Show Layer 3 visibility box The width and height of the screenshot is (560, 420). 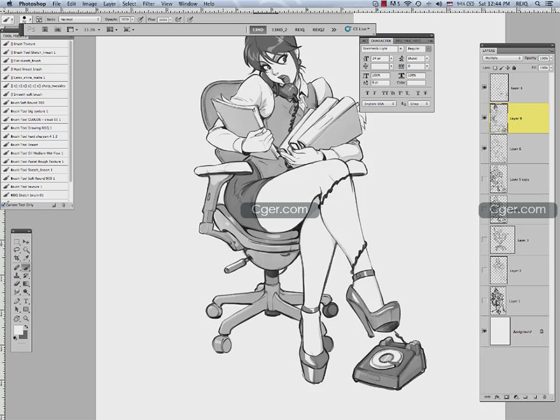pos(484,240)
